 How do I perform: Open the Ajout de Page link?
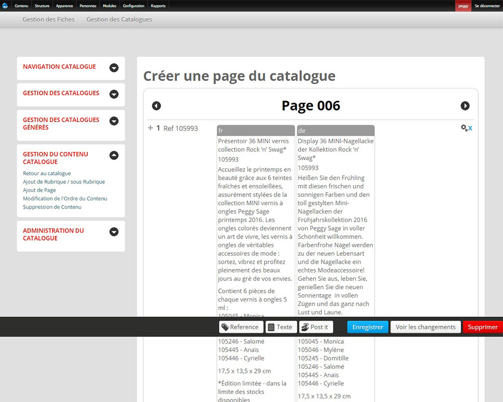[x=39, y=190]
